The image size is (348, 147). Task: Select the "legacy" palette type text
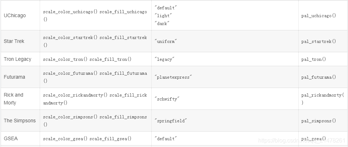165,59
